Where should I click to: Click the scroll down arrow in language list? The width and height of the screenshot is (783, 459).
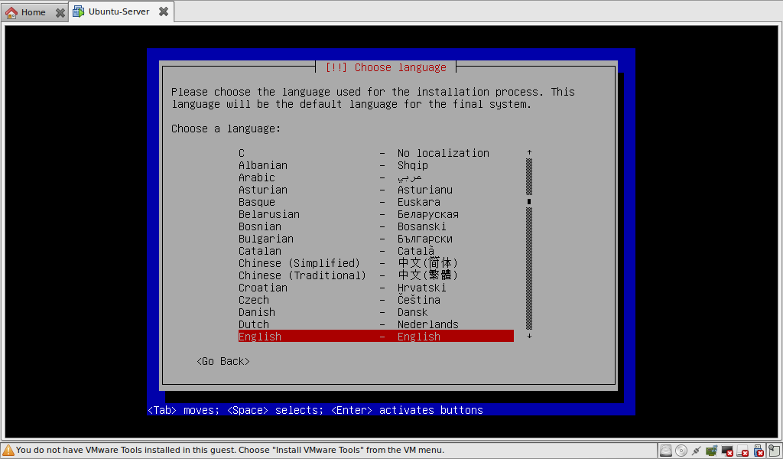pyautogui.click(x=529, y=336)
